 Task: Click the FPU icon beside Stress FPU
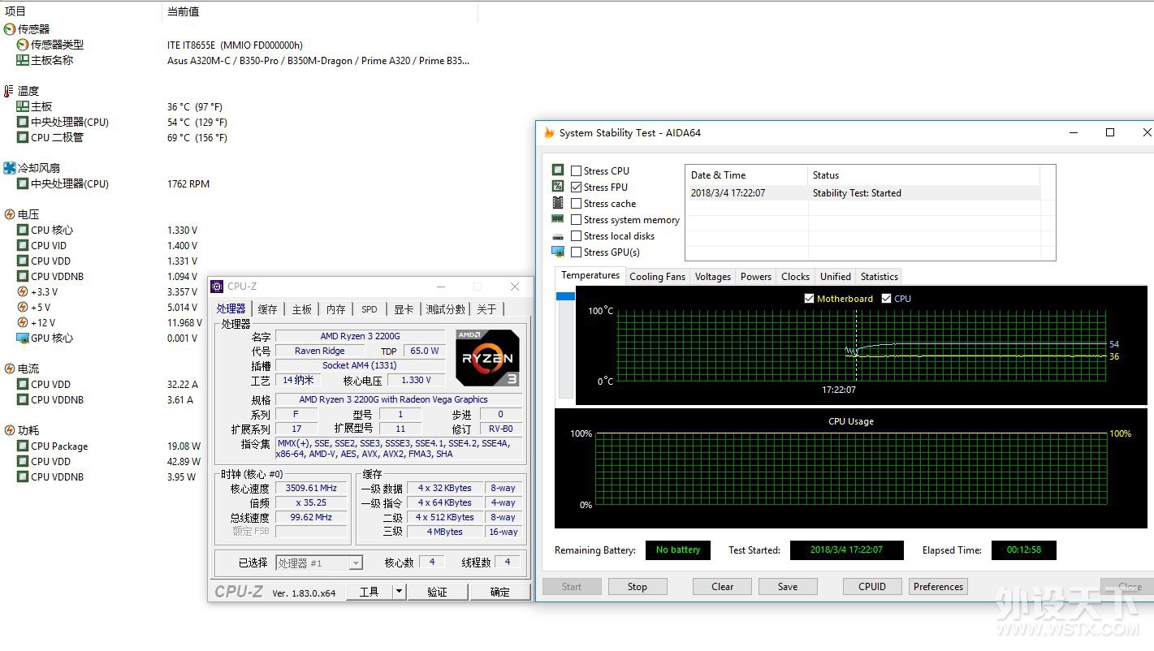558,187
